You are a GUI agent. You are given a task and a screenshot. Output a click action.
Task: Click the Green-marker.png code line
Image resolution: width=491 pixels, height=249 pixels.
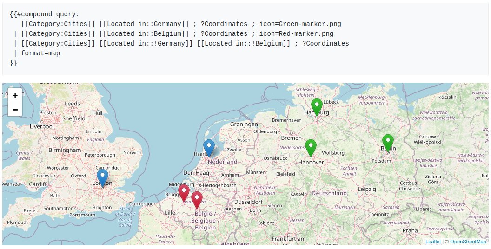(x=181, y=24)
